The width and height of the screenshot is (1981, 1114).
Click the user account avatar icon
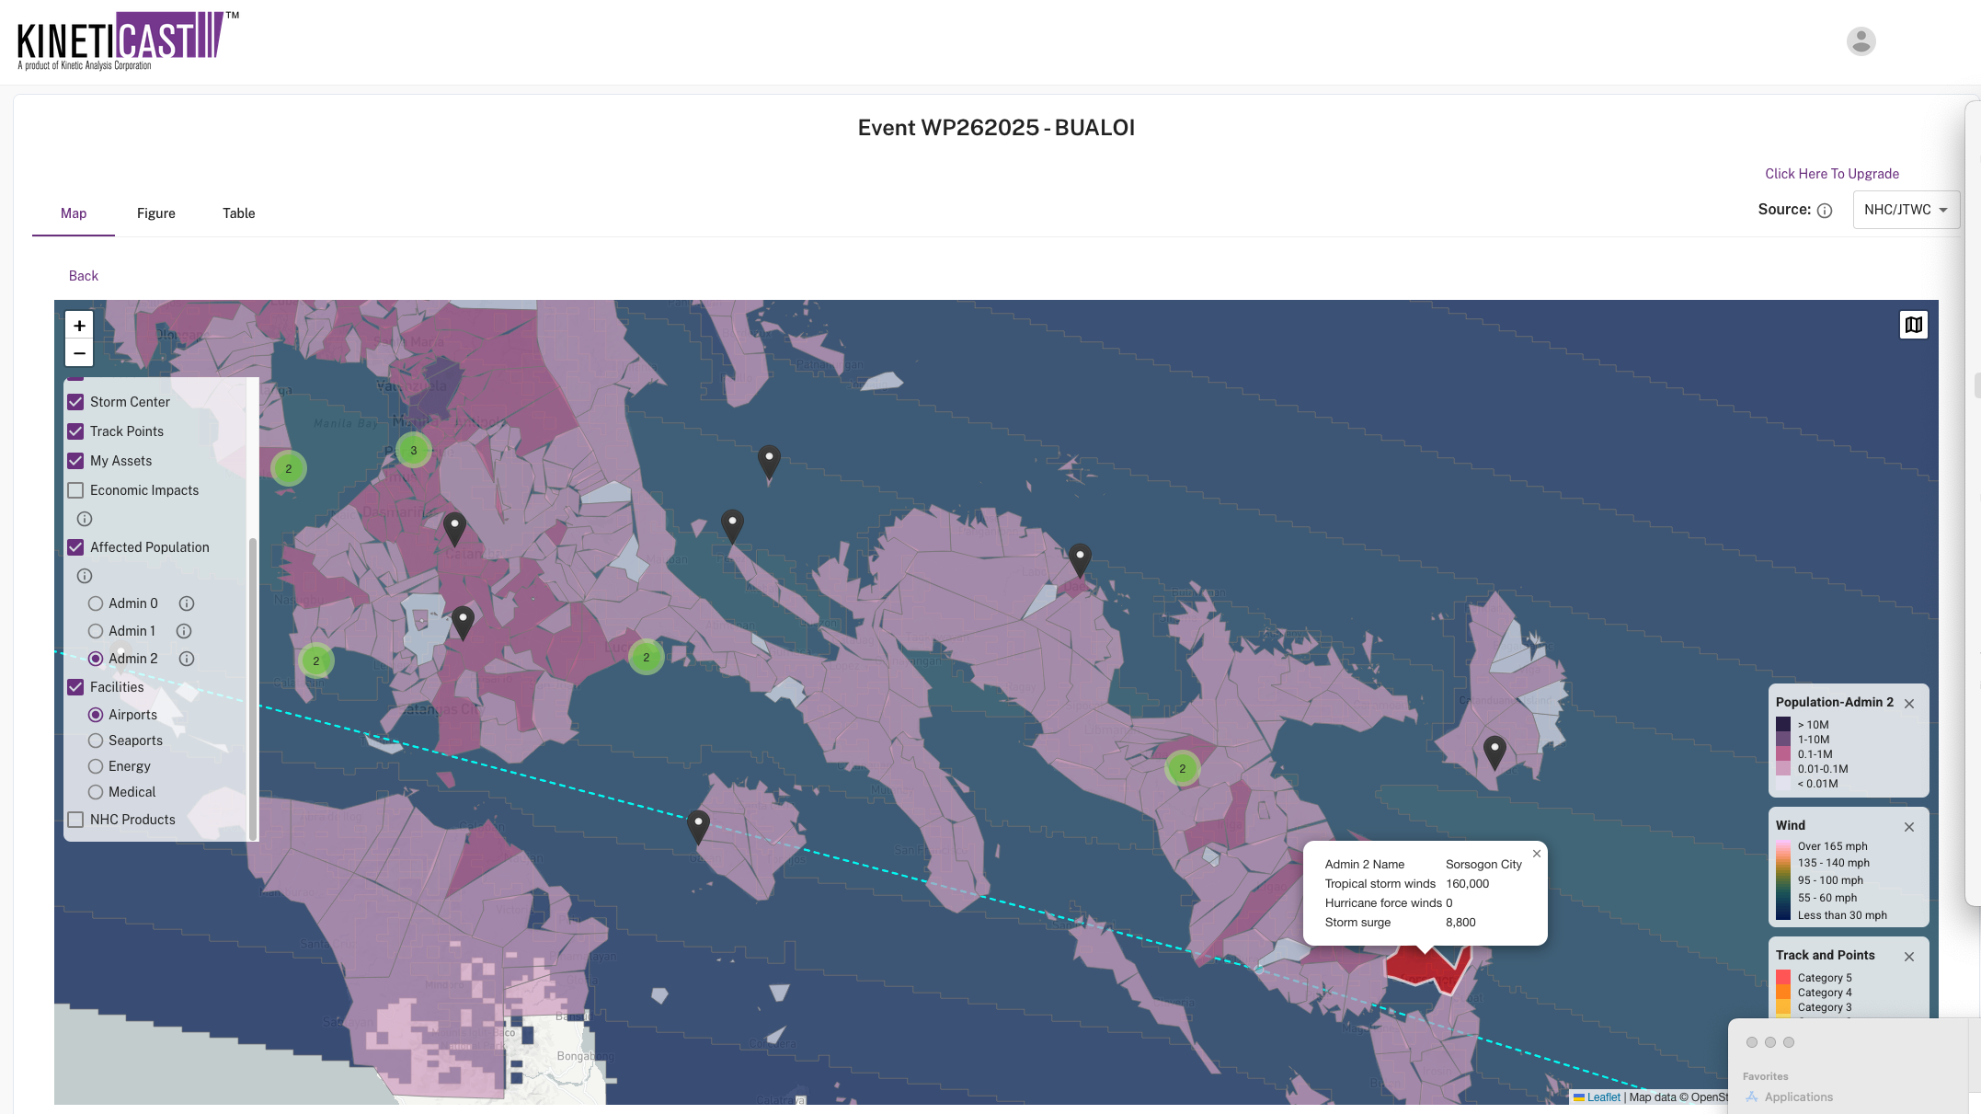1861,41
